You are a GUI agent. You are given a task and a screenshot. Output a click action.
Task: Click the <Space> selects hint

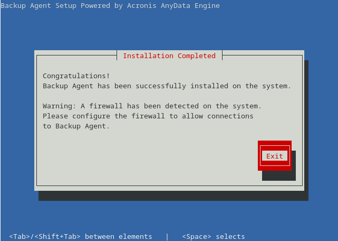point(214,236)
